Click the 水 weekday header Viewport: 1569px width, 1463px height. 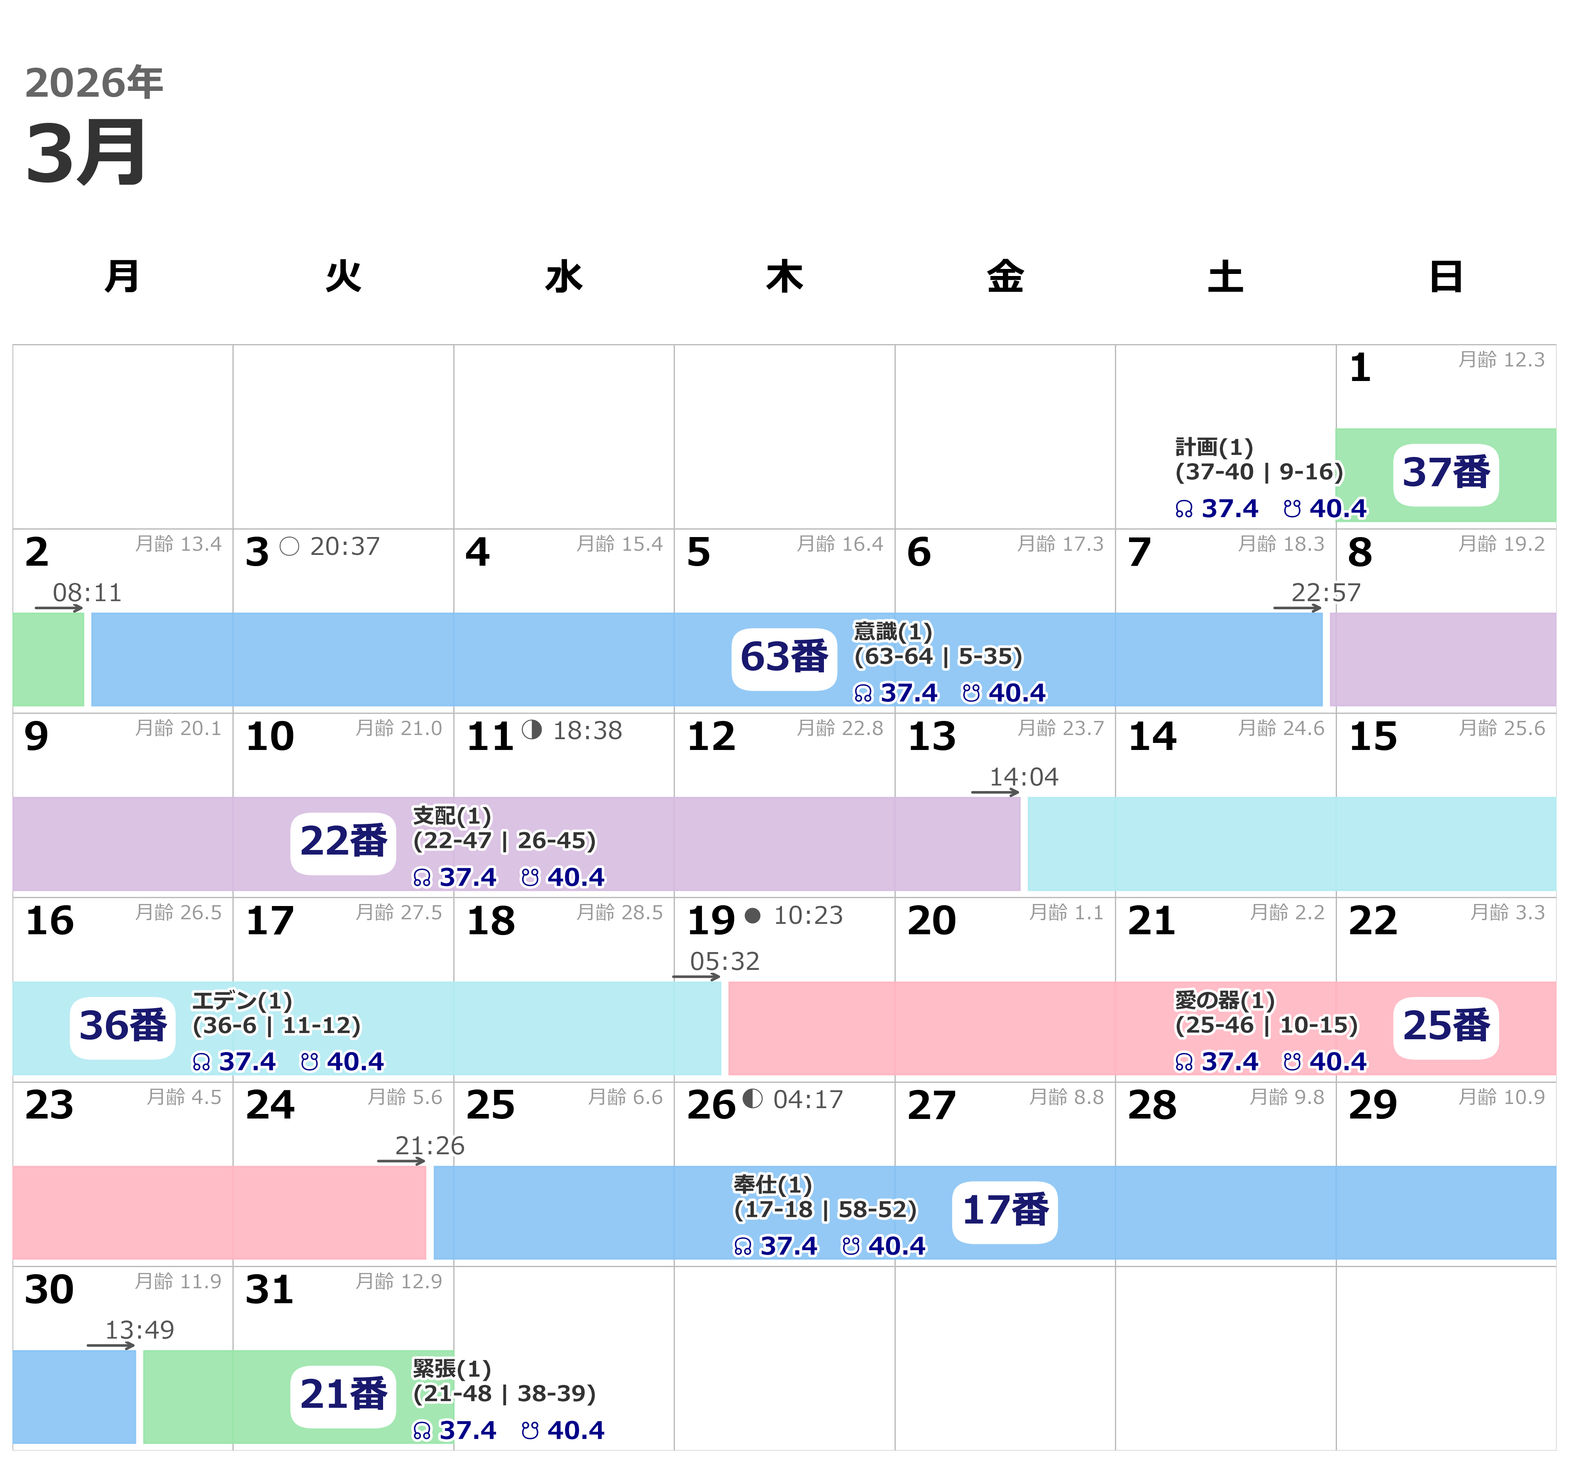pos(564,276)
